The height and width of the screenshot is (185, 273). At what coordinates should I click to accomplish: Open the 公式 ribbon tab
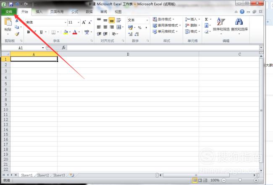75,12
